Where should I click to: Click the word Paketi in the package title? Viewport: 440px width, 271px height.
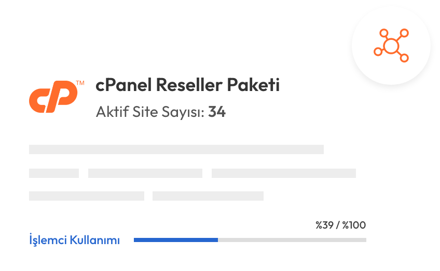click(x=253, y=85)
